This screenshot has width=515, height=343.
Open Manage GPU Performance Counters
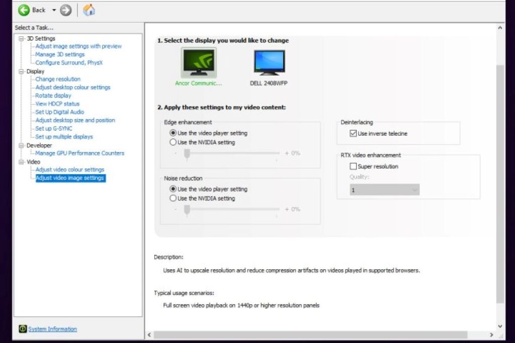click(80, 153)
